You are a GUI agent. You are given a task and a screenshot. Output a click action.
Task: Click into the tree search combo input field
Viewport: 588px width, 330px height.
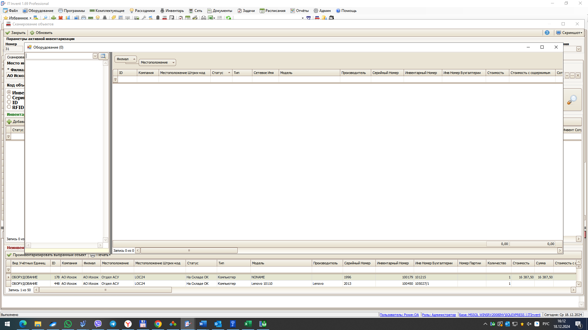pyautogui.click(x=59, y=56)
